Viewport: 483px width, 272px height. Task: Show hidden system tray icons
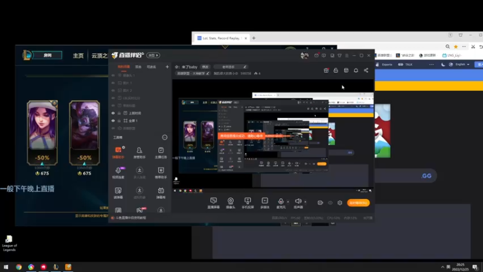pyautogui.click(x=443, y=267)
